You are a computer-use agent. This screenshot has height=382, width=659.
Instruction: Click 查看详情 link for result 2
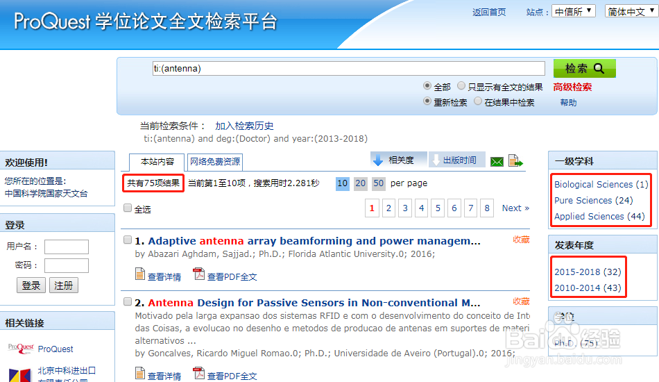click(164, 376)
